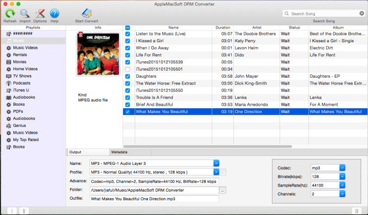Select Podcasts in the Playlists sidebar
This screenshot has width=368, height=215.
22,83
